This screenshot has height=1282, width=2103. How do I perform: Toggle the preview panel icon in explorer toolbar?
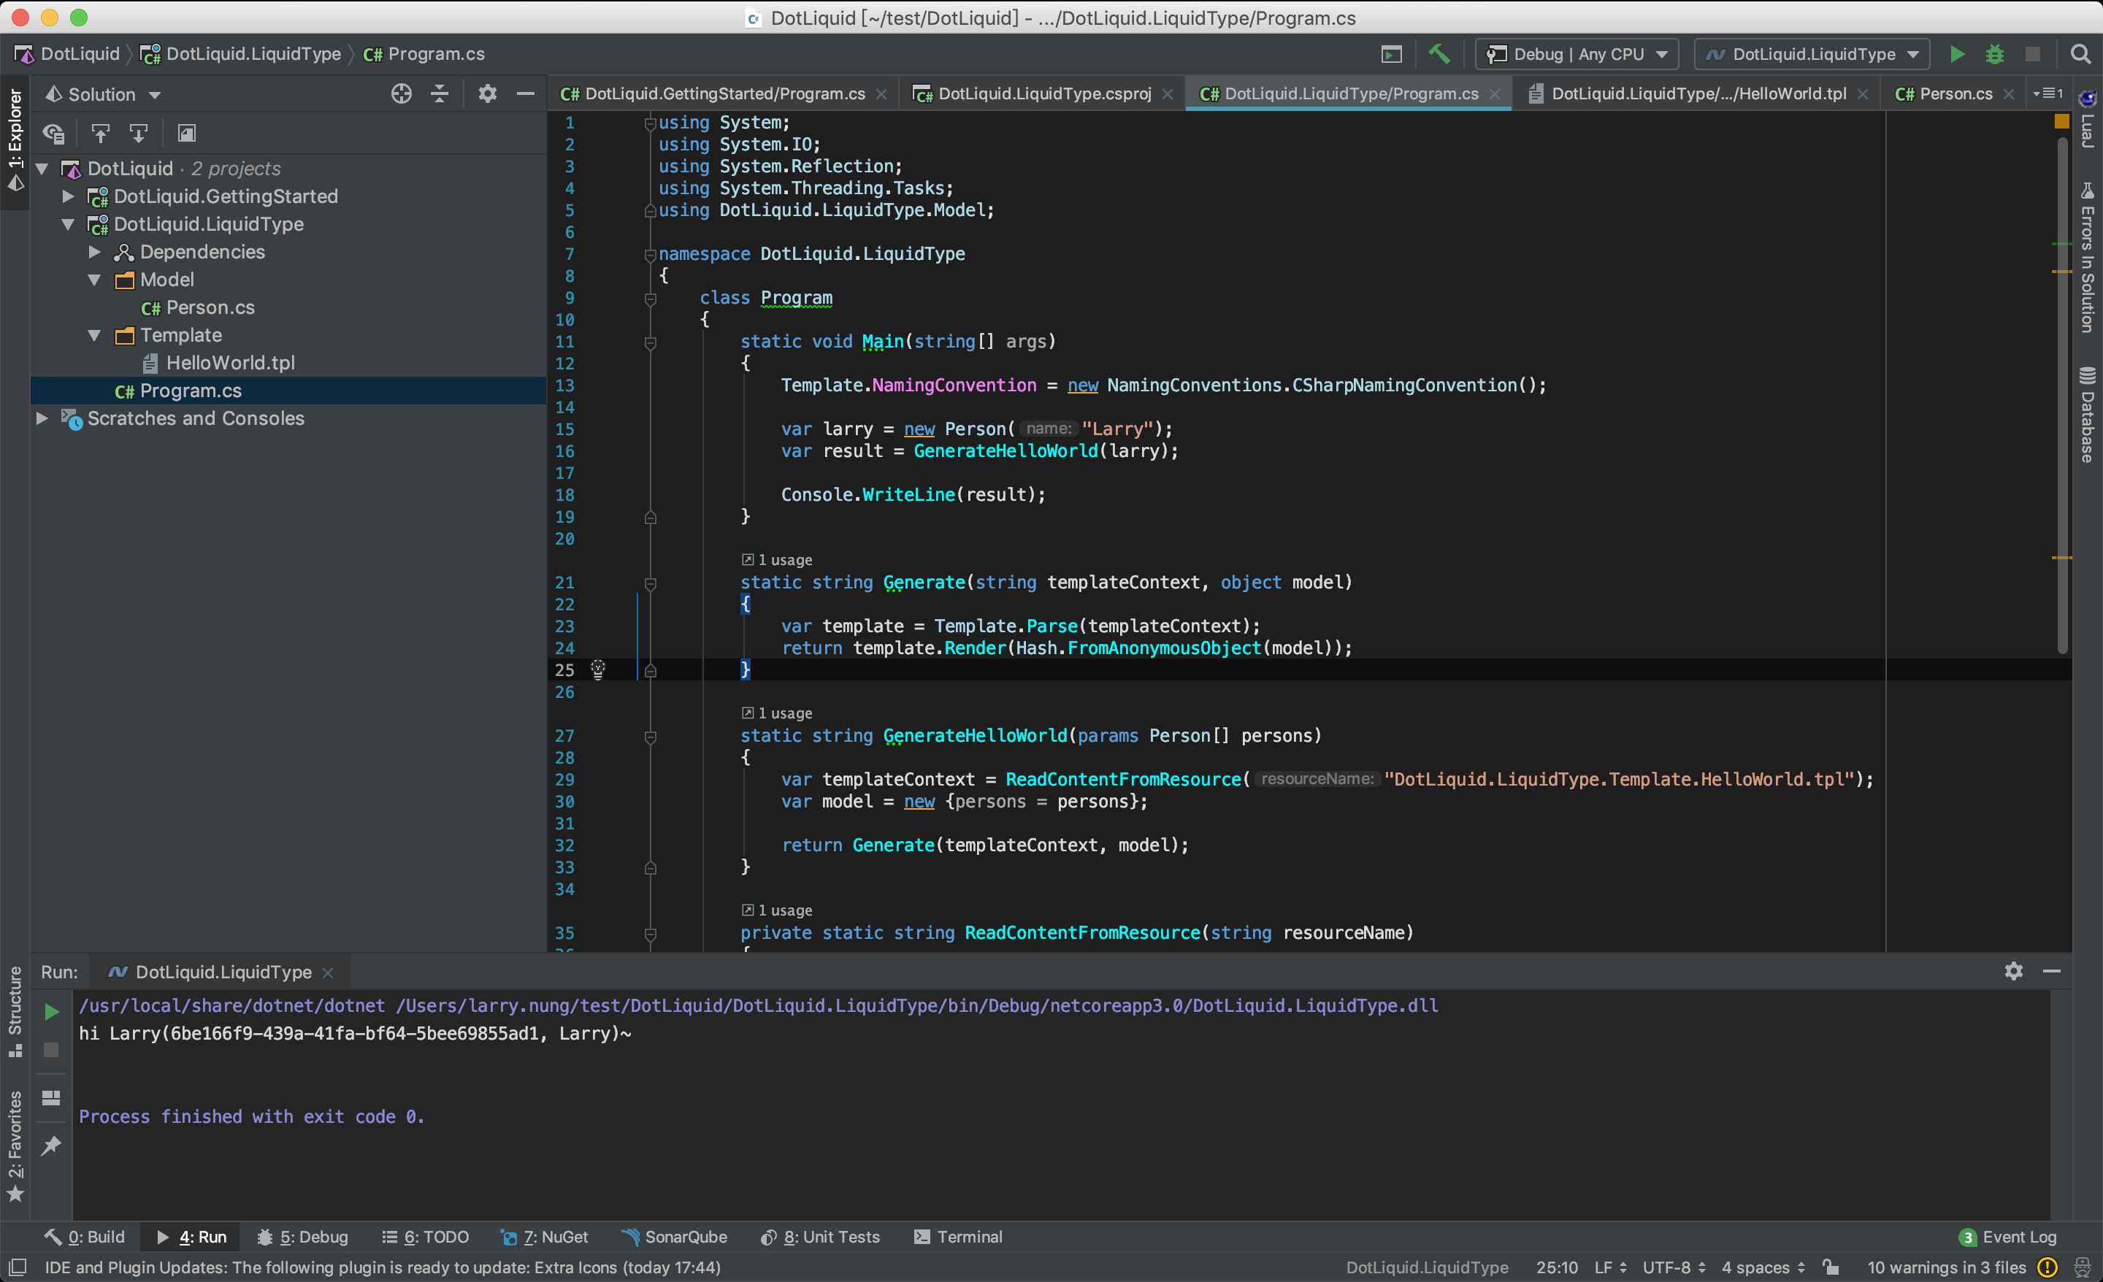point(186,133)
